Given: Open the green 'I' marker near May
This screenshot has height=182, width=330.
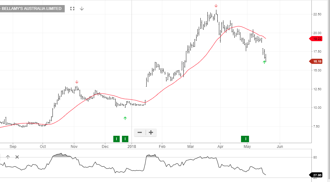Looking at the screenshot, I should (245, 139).
